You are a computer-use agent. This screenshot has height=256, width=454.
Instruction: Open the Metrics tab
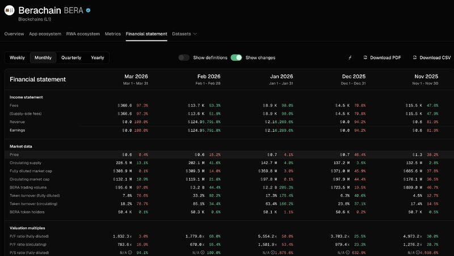tap(112, 34)
